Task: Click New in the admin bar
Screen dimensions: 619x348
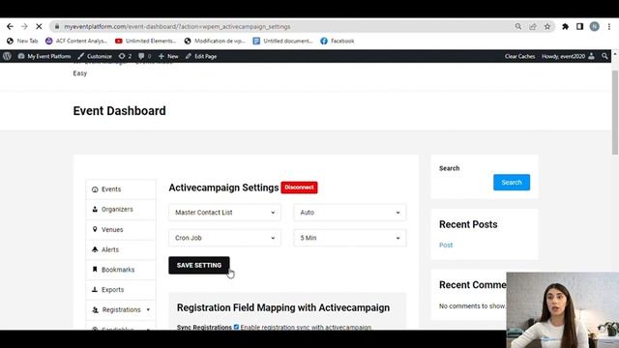Action: click(168, 56)
